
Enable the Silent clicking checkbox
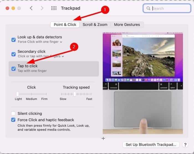point(13,113)
